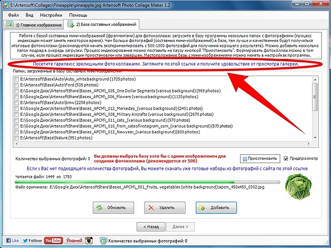Click the application icon in title bar
This screenshot has height=248, width=331.
click(x=6, y=5)
